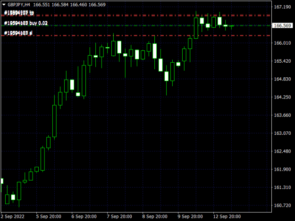Screen dimensions: 295x221
Task: Click the 164.250 price scale label
Action: 282,97
